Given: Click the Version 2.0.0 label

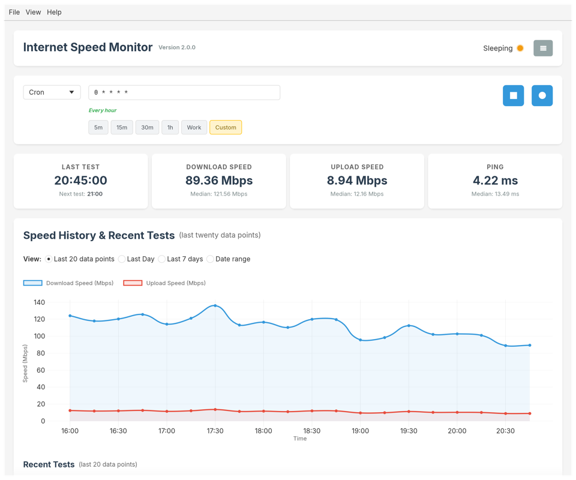Looking at the screenshot, I should [177, 47].
